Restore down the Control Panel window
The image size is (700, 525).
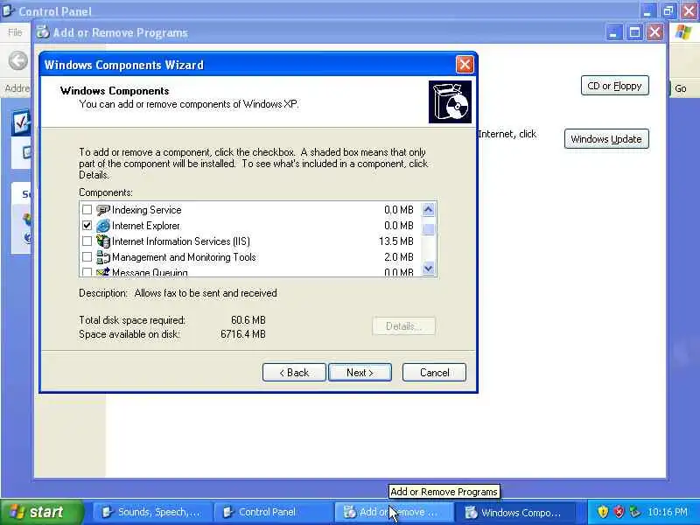pyautogui.click(x=668, y=10)
